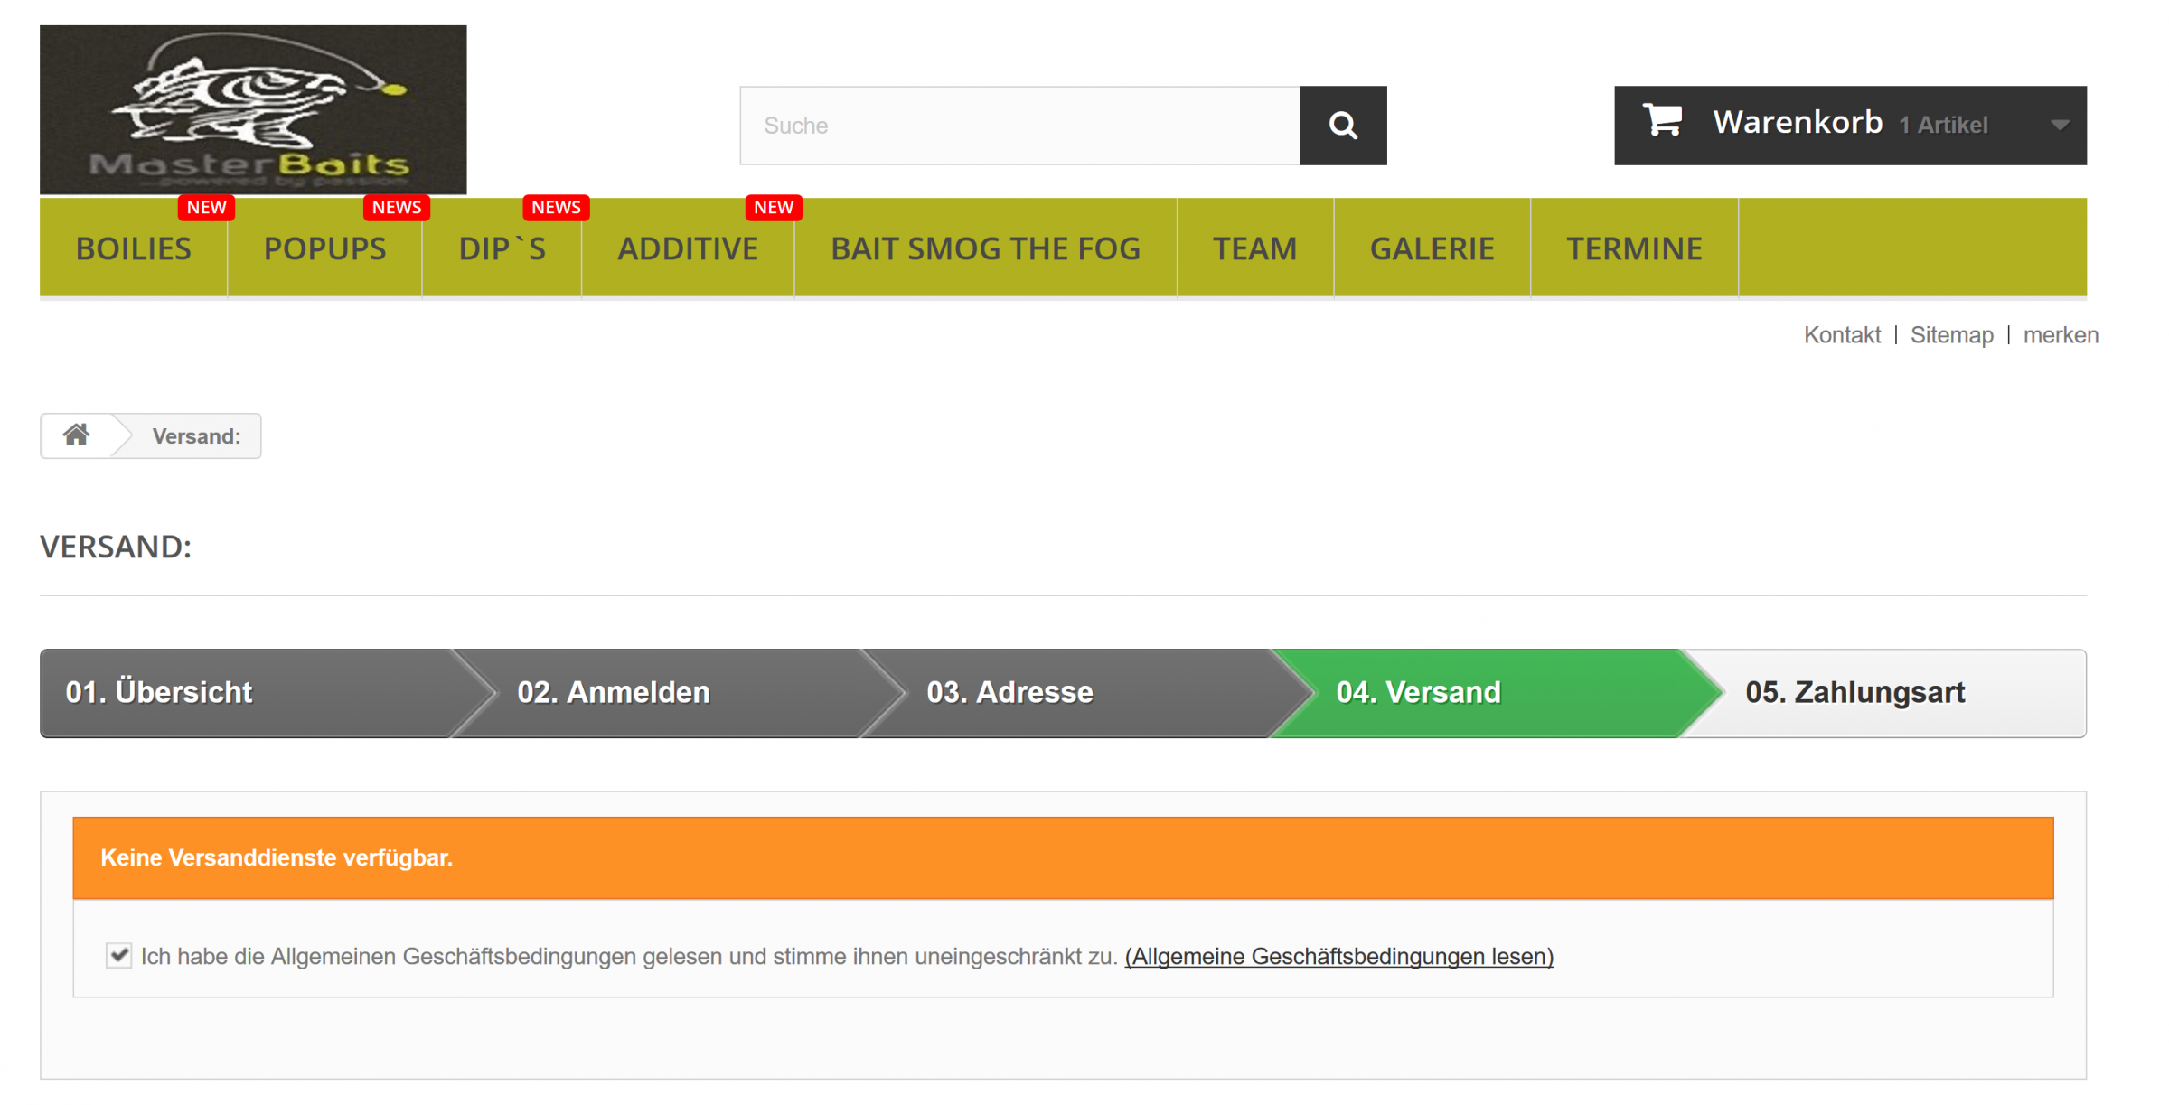Go to the Galerie menu item
Image resolution: width=2169 pixels, height=1105 pixels.
click(1432, 248)
